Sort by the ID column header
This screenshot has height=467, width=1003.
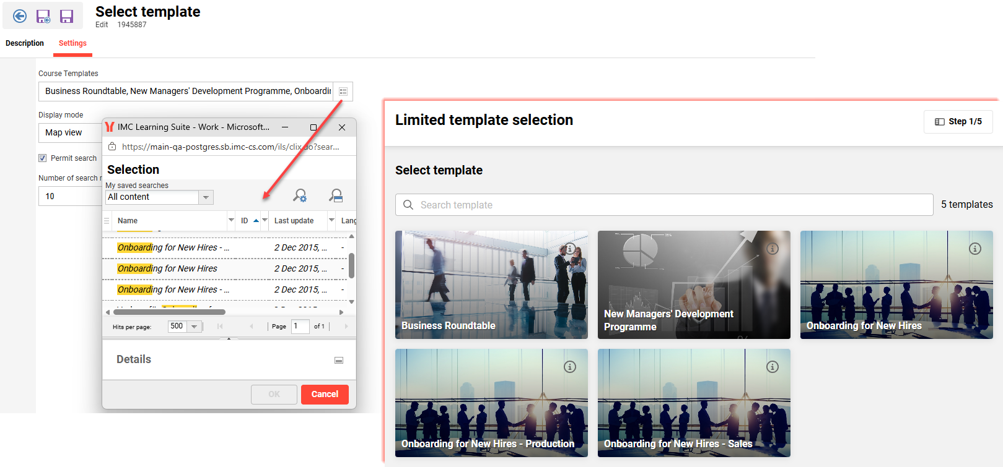pos(245,221)
